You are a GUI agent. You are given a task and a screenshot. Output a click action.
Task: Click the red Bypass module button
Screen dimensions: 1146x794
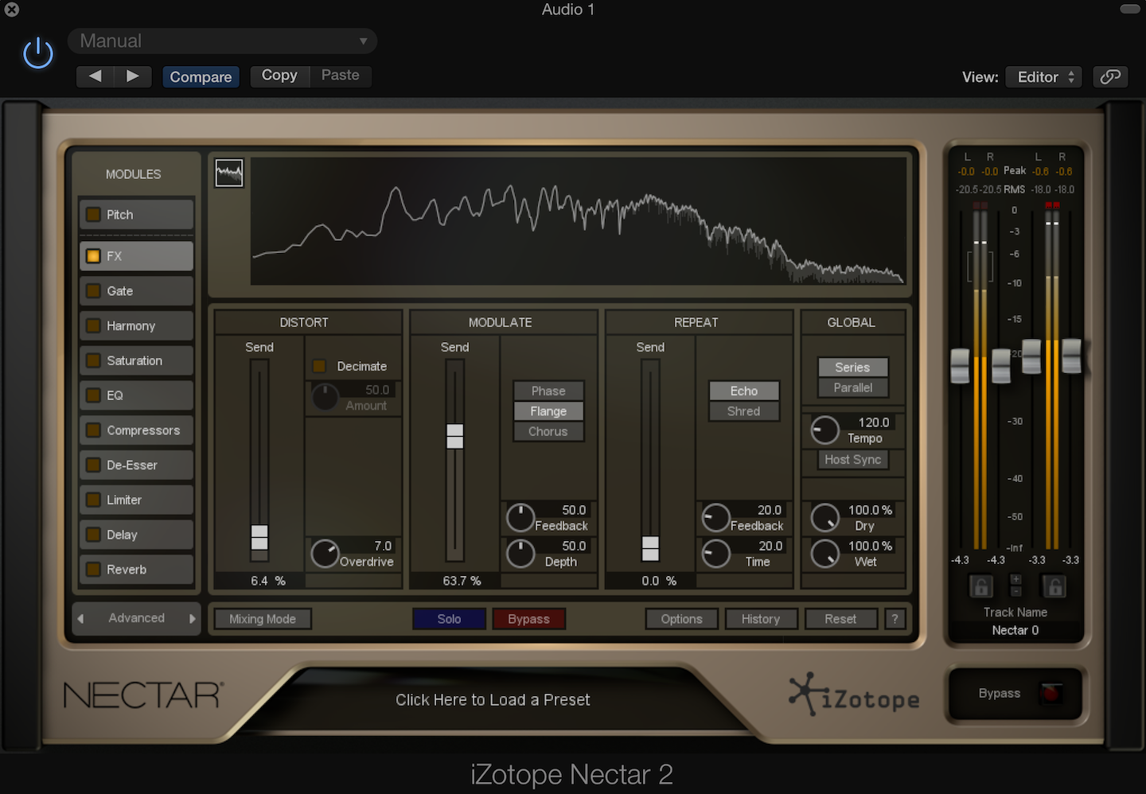click(x=528, y=619)
